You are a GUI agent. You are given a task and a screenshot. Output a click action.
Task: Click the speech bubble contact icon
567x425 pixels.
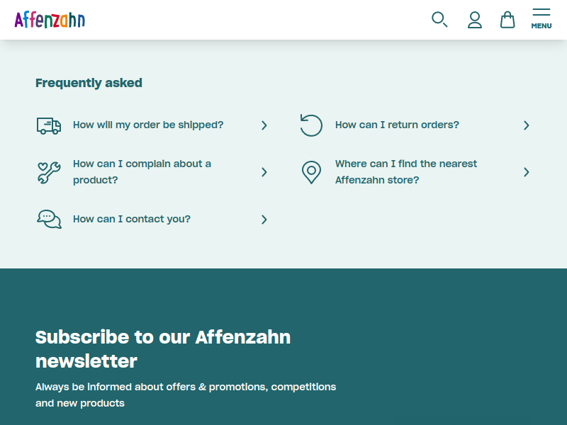(49, 220)
